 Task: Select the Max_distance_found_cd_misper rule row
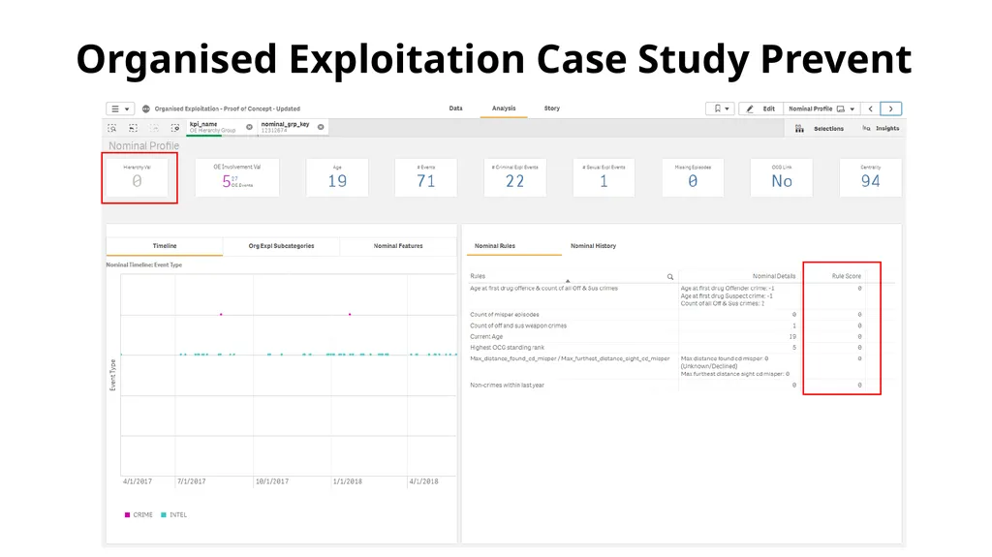click(666, 366)
